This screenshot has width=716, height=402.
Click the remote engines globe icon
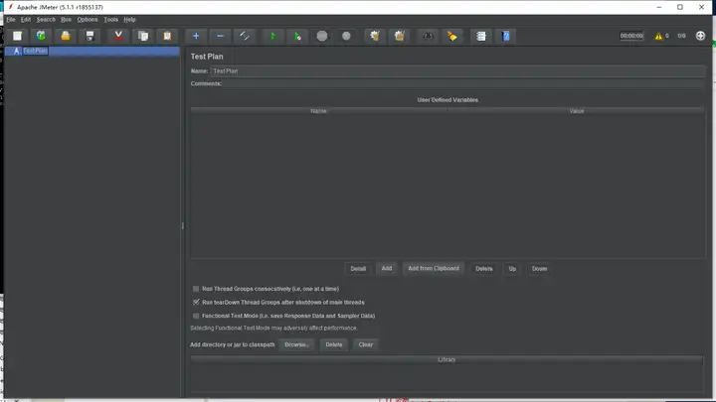pos(700,36)
